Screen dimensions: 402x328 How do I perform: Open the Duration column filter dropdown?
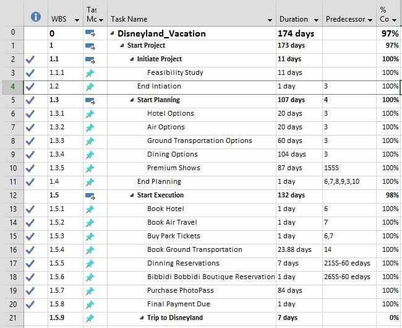(316, 20)
